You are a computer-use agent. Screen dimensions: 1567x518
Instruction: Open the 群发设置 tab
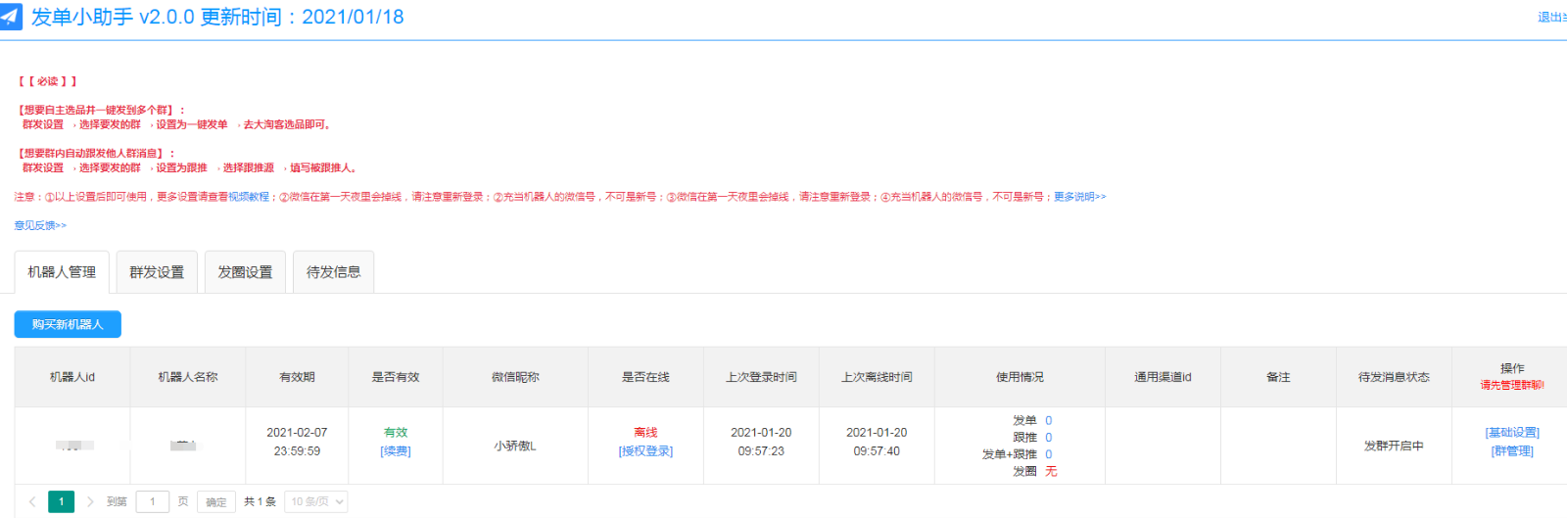coord(157,272)
